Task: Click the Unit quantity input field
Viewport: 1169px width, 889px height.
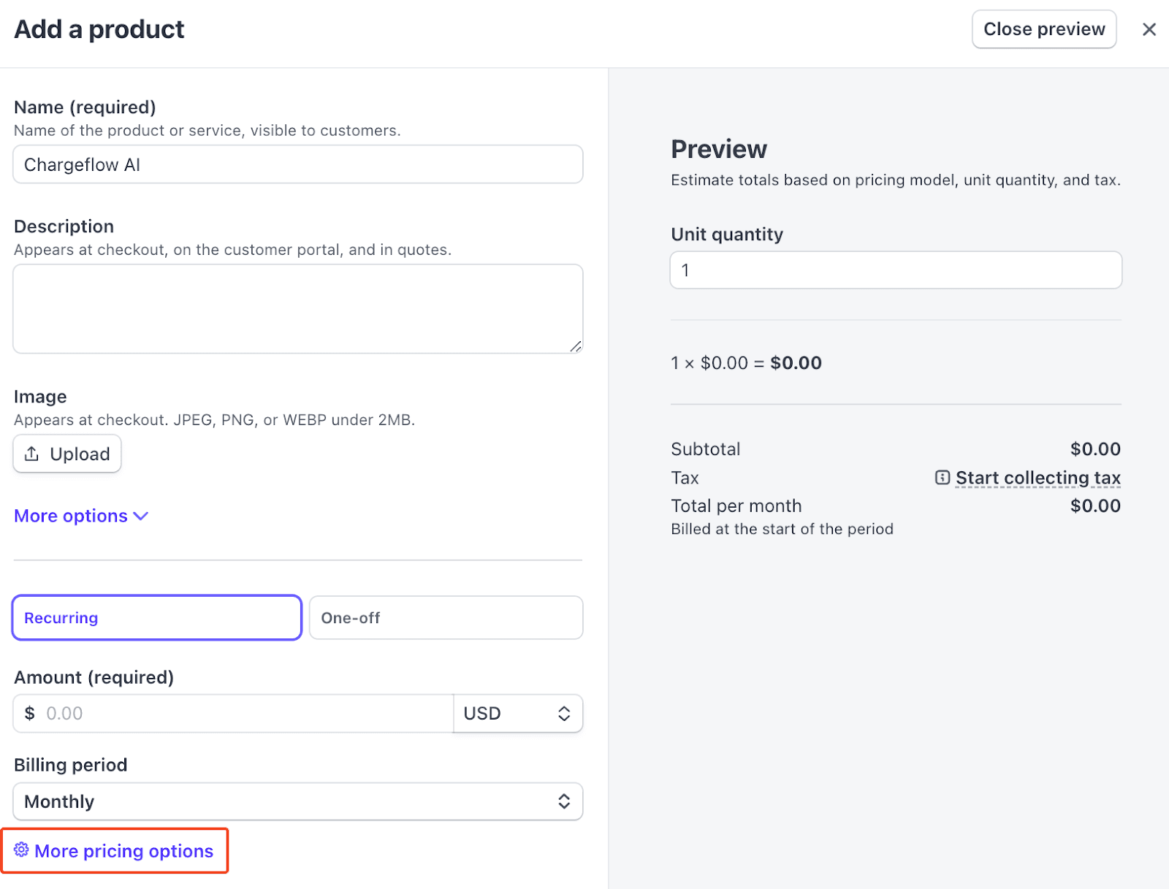Action: point(895,270)
